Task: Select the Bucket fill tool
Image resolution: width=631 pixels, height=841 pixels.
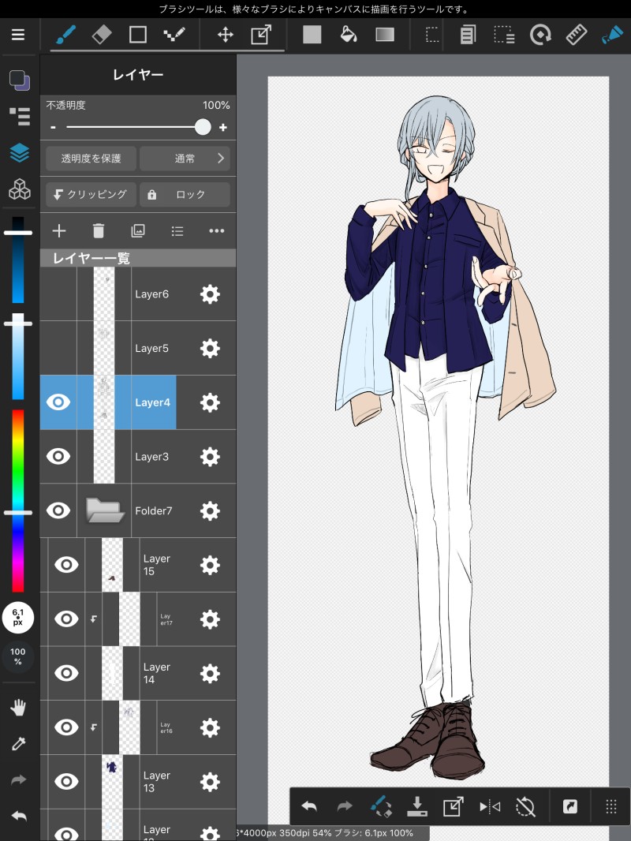Action: [x=349, y=35]
